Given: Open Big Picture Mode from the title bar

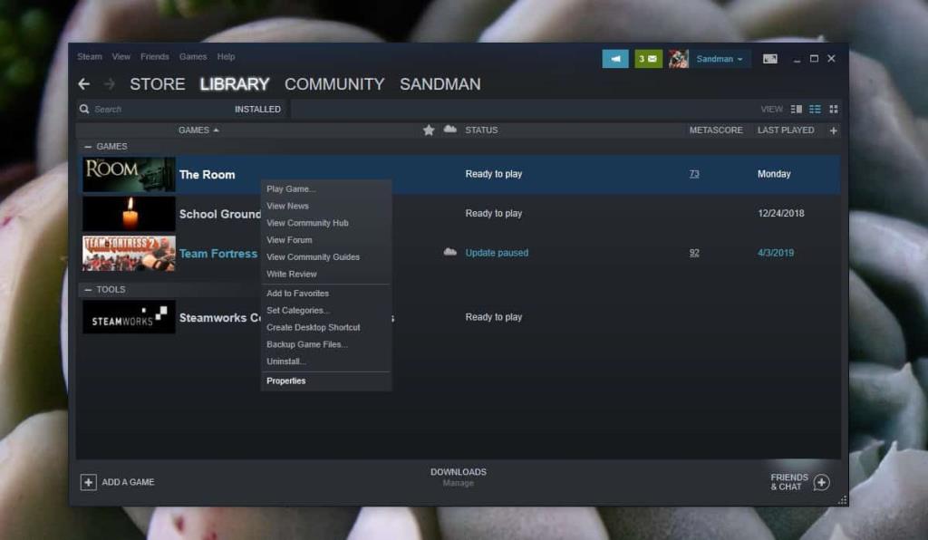Looking at the screenshot, I should pos(769,58).
